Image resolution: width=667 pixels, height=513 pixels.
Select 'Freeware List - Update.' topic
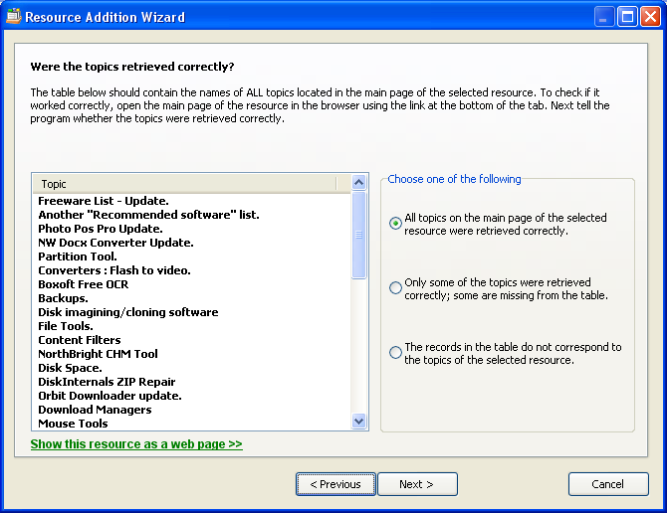pos(104,201)
